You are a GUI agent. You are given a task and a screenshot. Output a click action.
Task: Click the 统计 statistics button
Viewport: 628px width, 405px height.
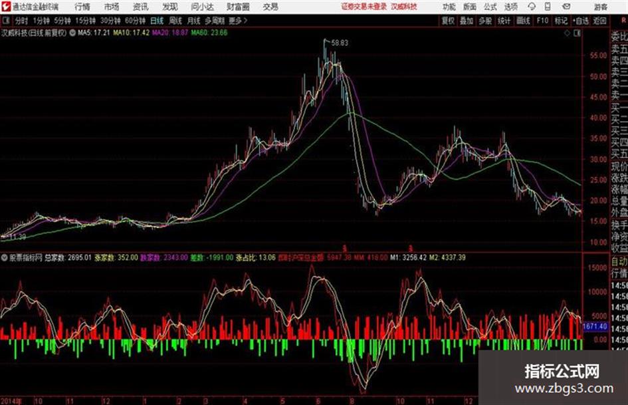coord(504,21)
